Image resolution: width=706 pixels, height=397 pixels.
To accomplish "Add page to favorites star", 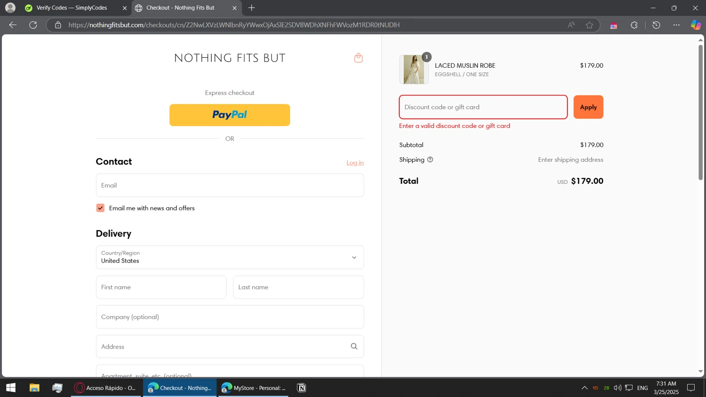I will click(589, 25).
